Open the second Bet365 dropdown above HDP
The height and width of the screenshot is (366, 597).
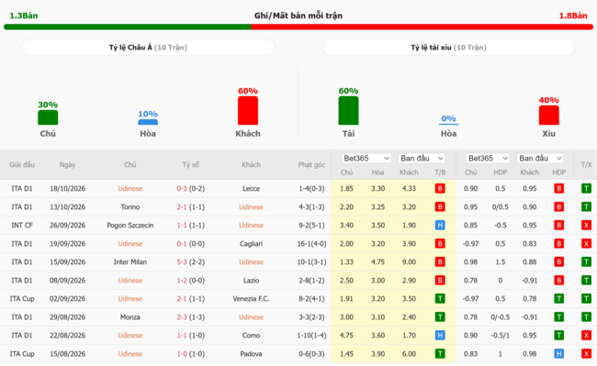click(488, 158)
